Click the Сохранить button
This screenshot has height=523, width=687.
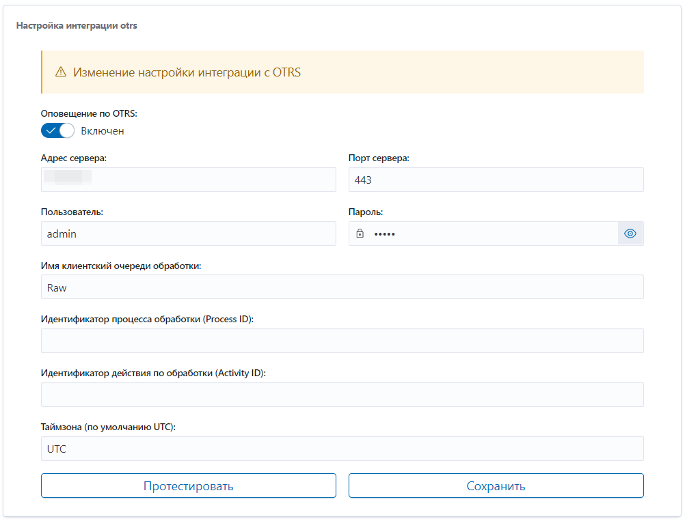pyautogui.click(x=496, y=486)
